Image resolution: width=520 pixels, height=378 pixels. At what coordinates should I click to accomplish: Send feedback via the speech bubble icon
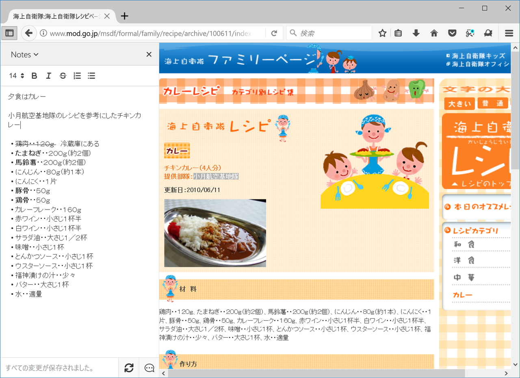149,368
